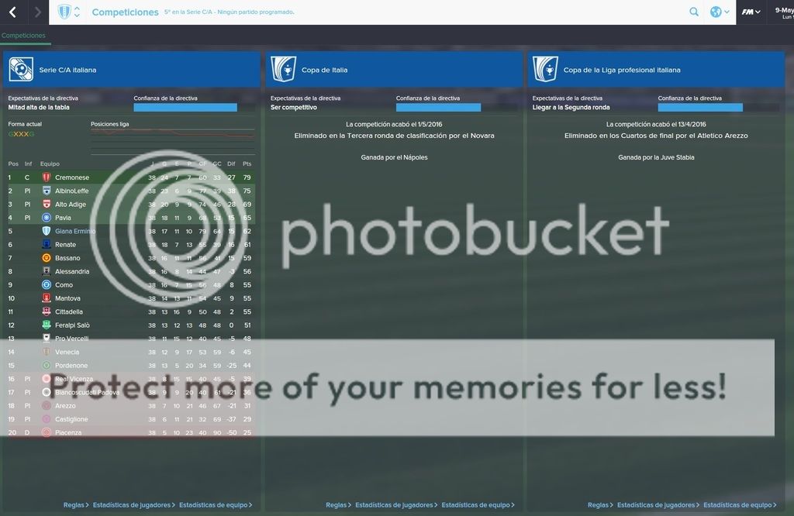This screenshot has width=794, height=516.
Task: Expand the FM main menu dropdown
Action: [751, 12]
